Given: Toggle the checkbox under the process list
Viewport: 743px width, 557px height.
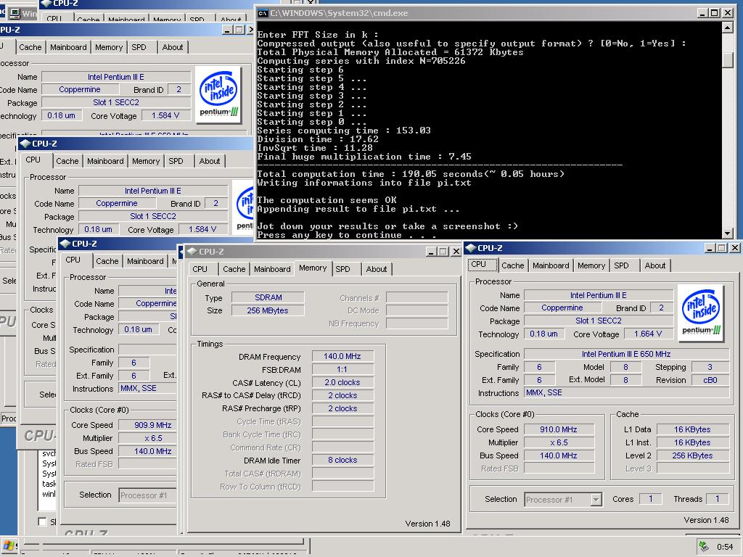Looking at the screenshot, I should (x=42, y=521).
